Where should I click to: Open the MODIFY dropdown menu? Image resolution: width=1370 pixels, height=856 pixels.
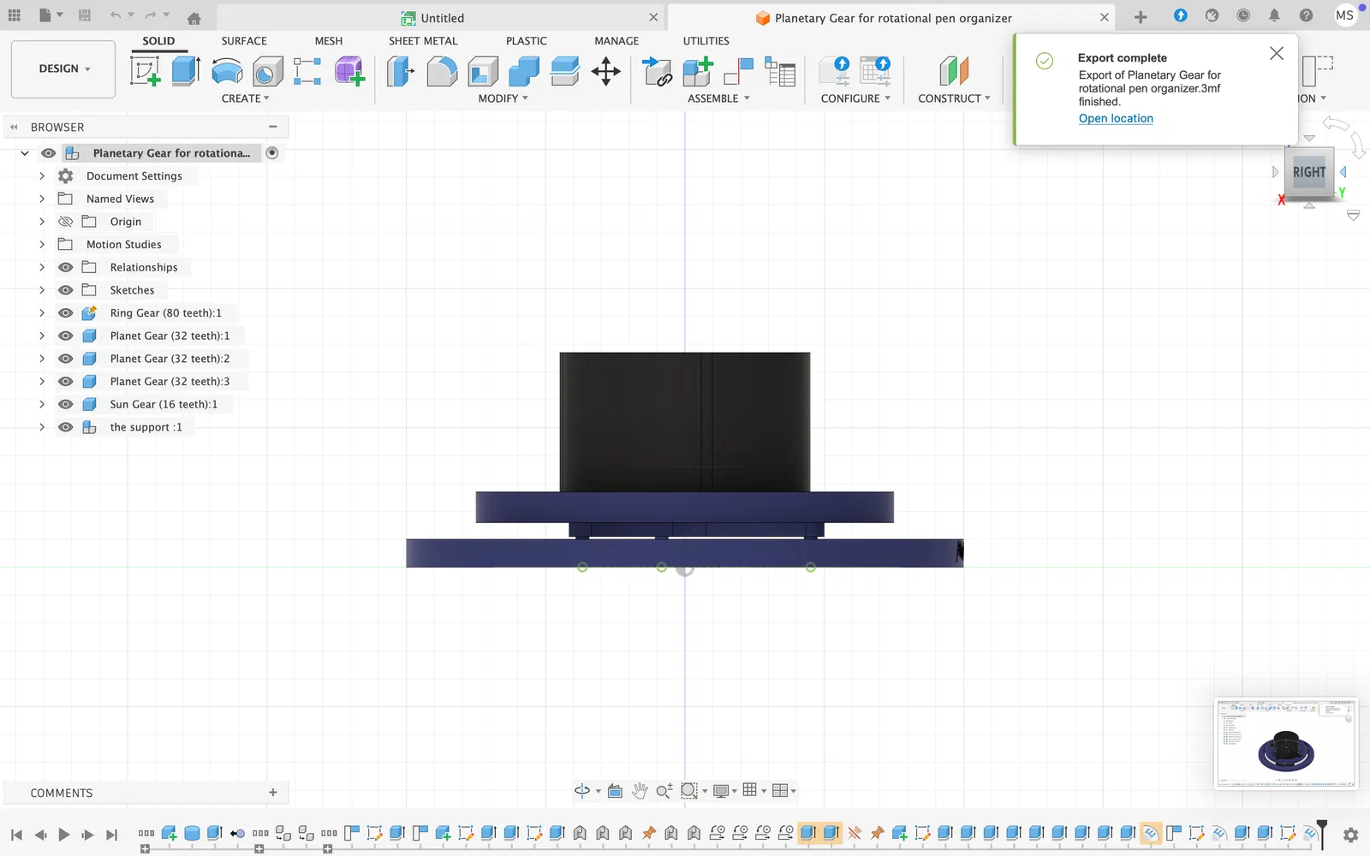click(503, 98)
